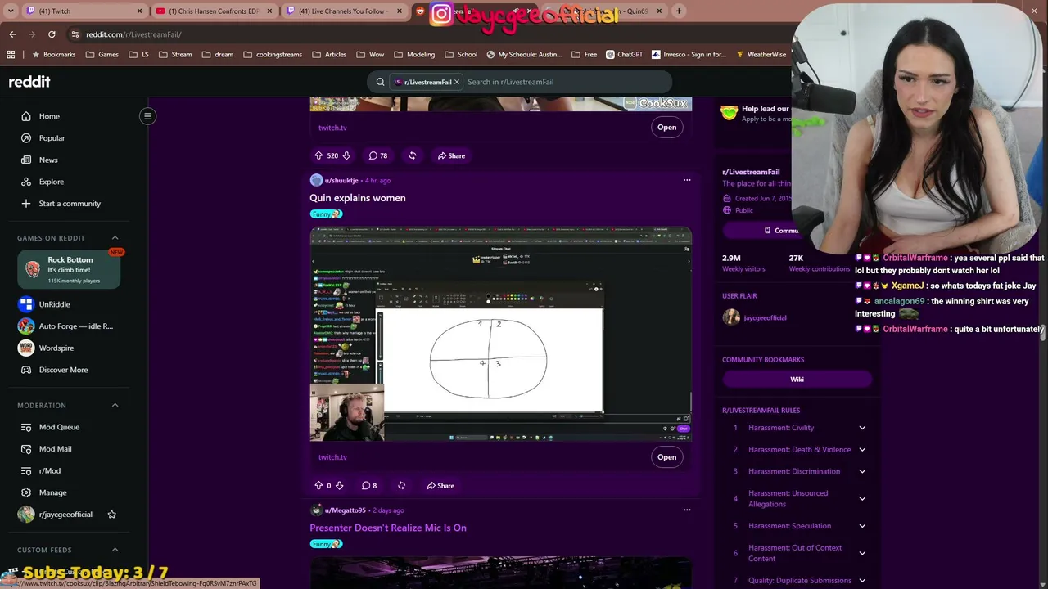This screenshot has height=589, width=1048.
Task: Switch to the Chris Hansen Confronts tab
Action: click(x=213, y=11)
